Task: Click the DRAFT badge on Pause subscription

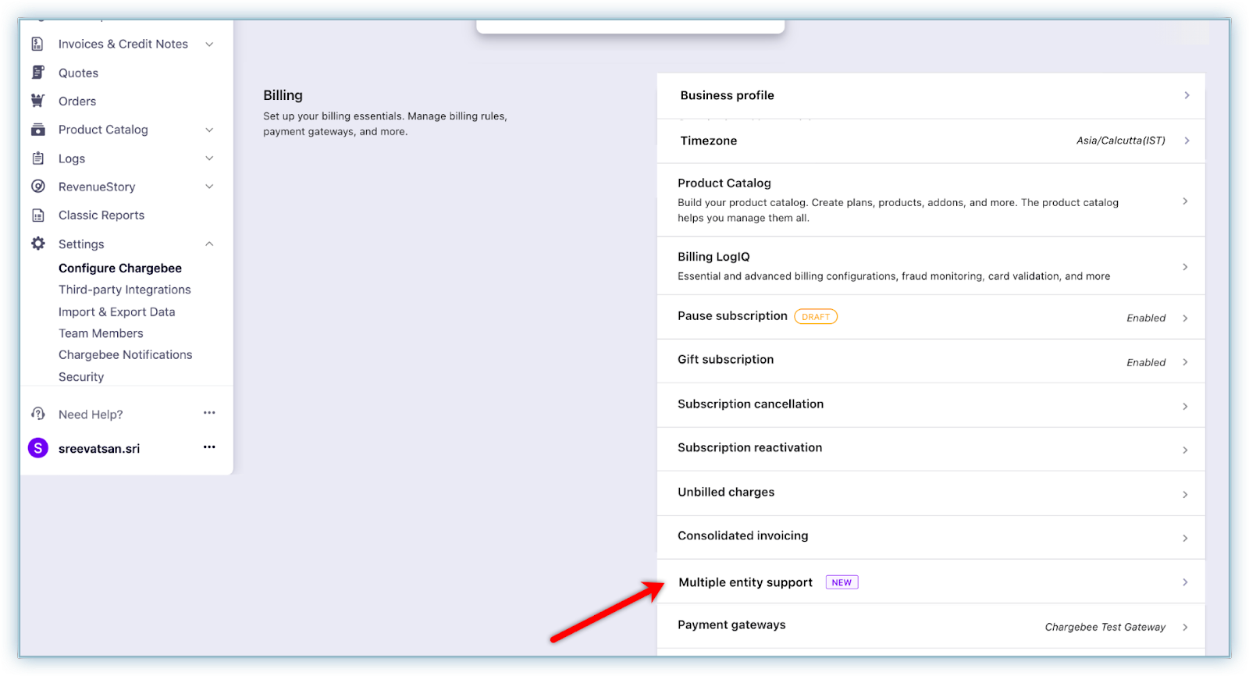Action: click(x=816, y=317)
